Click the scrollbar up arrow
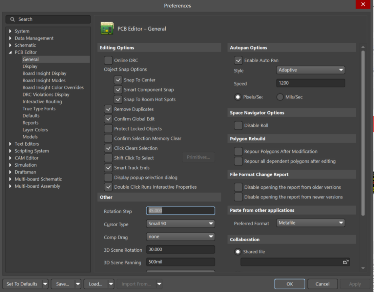This screenshot has height=292, width=374. coord(363,47)
